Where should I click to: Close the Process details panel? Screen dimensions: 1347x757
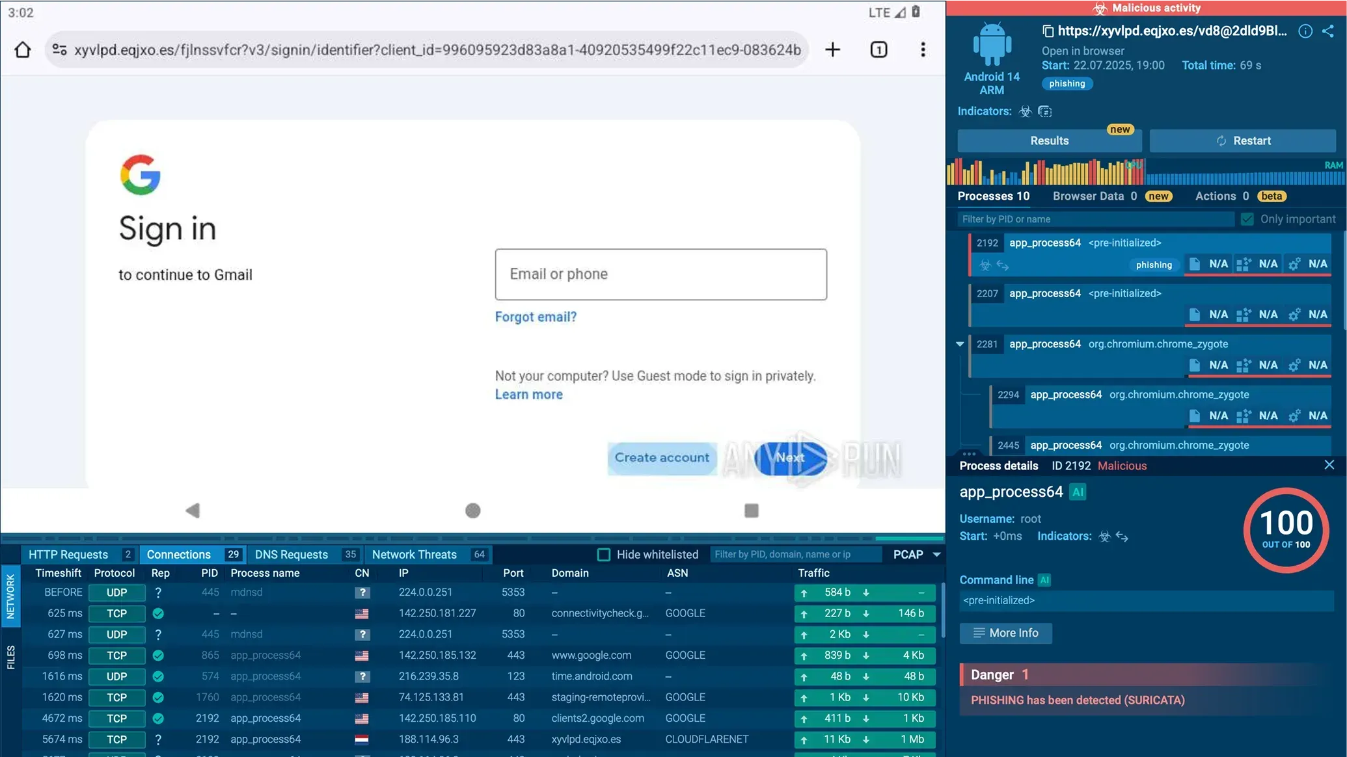(1329, 465)
